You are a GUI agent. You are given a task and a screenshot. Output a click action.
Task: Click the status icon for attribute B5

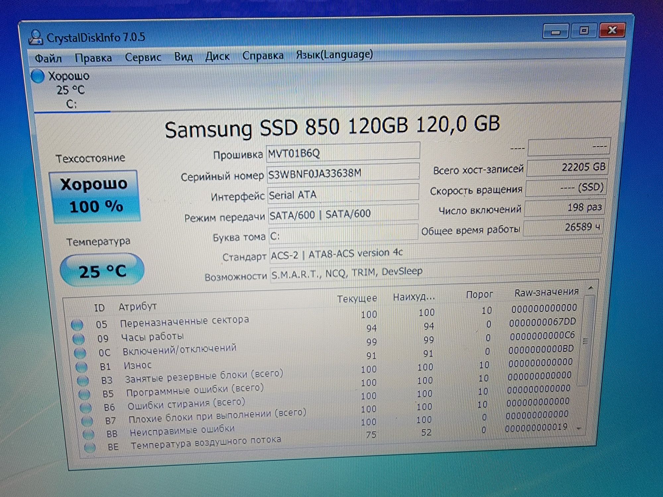84,394
